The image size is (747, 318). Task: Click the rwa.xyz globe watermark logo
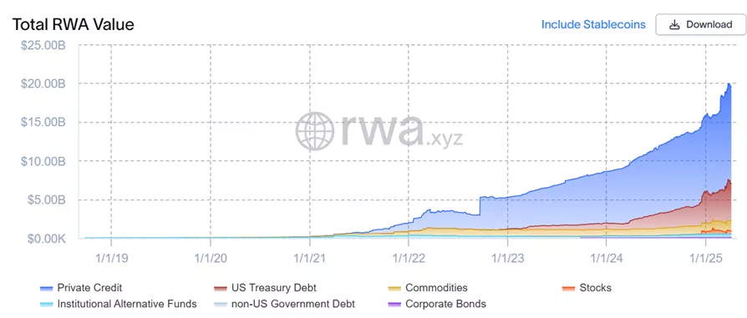(315, 131)
